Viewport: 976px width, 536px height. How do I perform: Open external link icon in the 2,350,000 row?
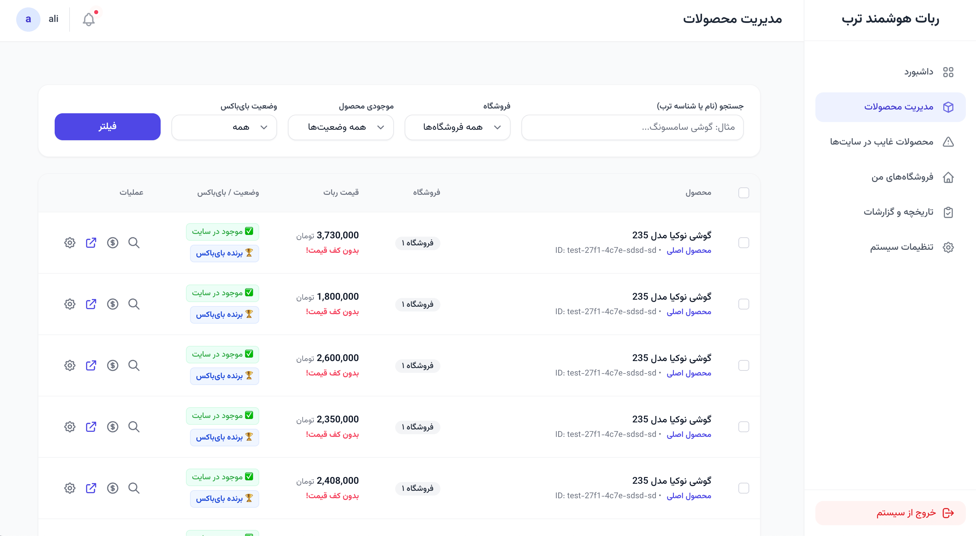91,426
